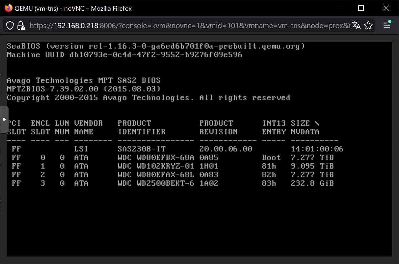
Task: Open the Firefox tracking protection shield
Action: (10, 25)
